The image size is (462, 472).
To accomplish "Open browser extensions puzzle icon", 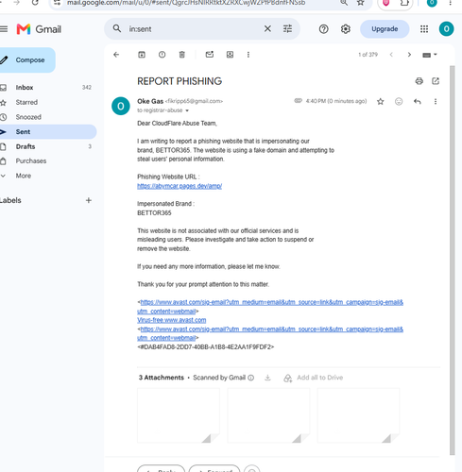I will coord(404,3).
